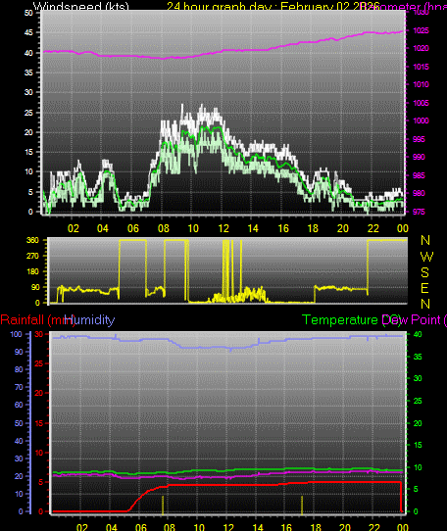The width and height of the screenshot is (447, 531).
Task: Click the "N" compass letter beside 360
Action: (425, 240)
